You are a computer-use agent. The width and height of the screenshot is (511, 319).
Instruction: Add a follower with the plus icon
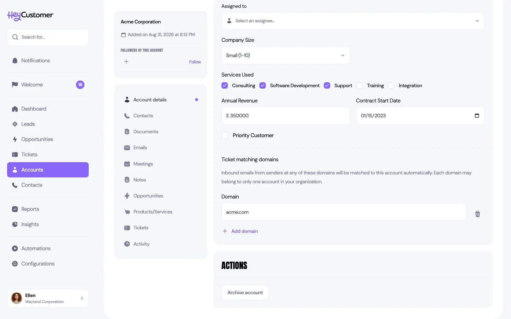point(126,62)
